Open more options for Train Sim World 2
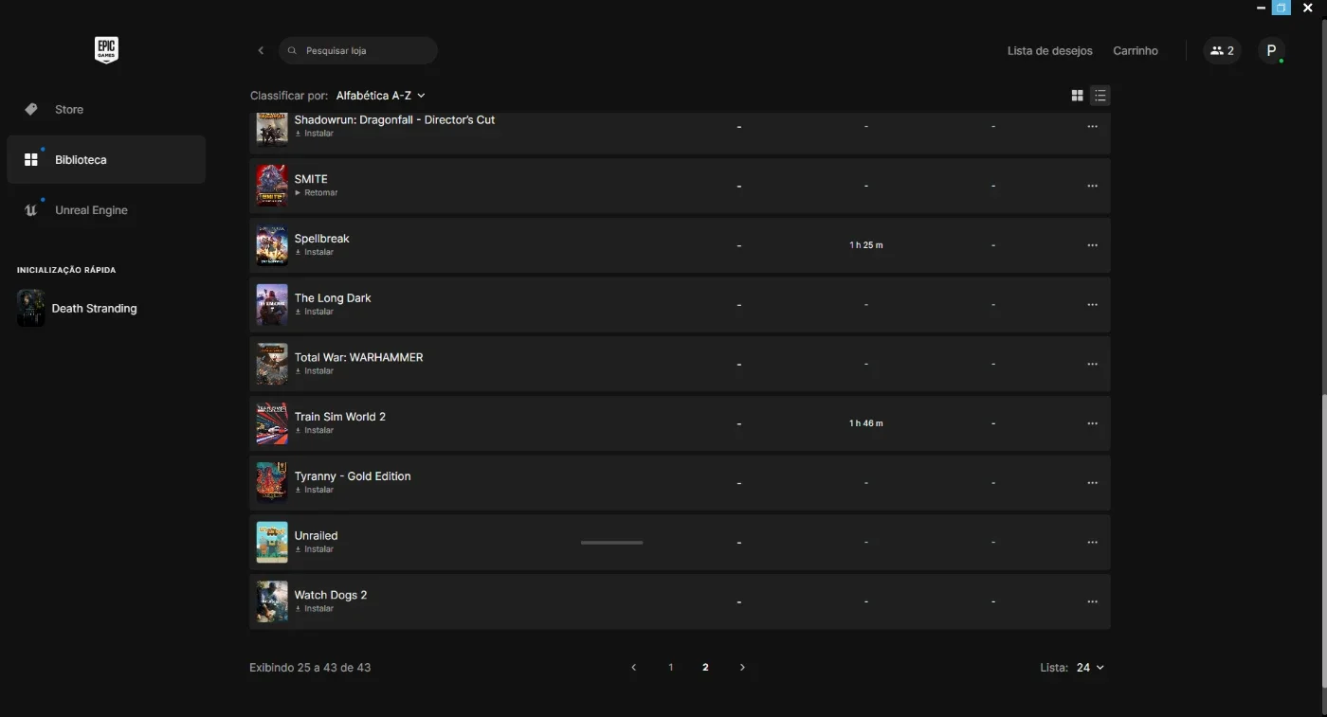The height and width of the screenshot is (717, 1327). pyautogui.click(x=1092, y=423)
